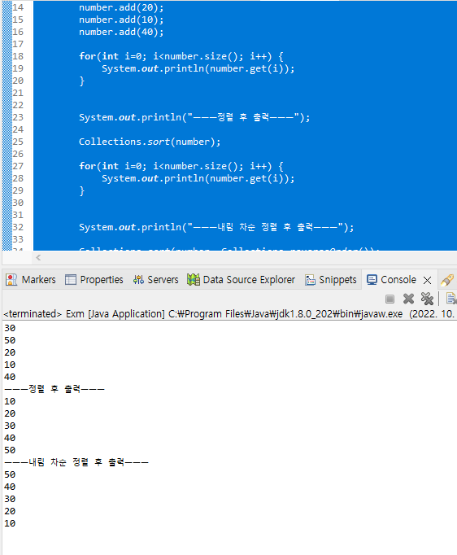Click line number 33 in the gutter

coord(18,239)
